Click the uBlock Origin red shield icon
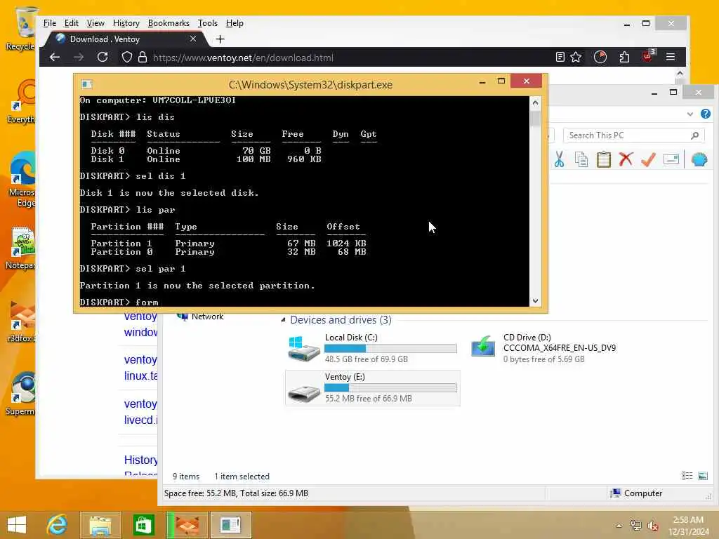Viewport: 719px width, 539px height. click(x=648, y=56)
